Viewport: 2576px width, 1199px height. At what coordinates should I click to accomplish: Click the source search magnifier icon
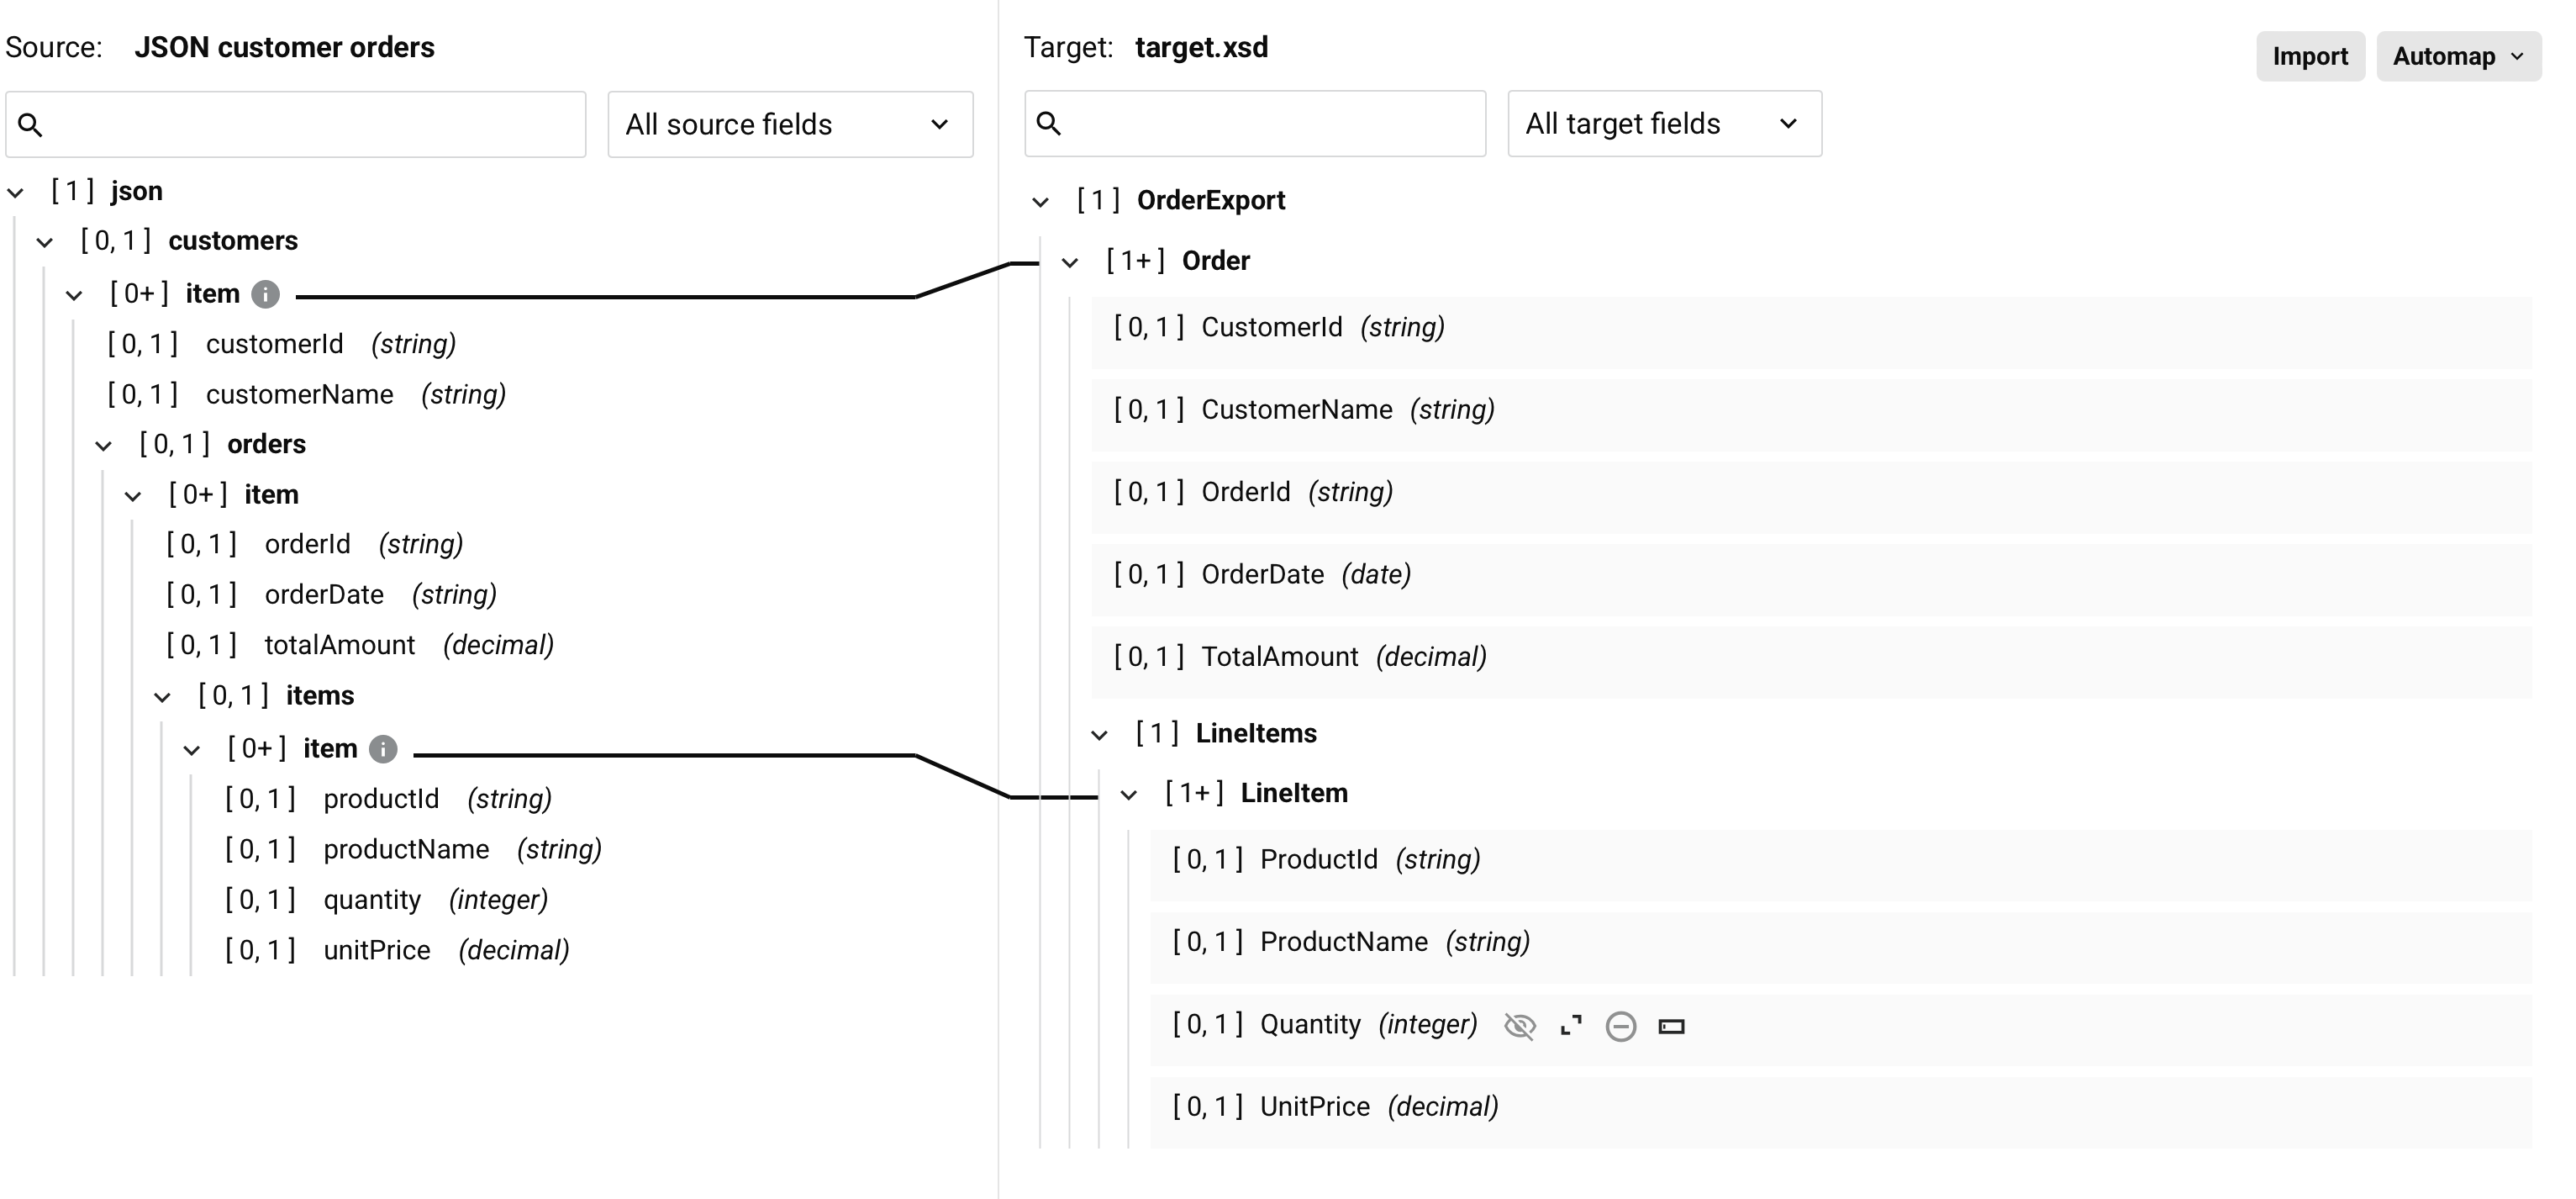tap(31, 124)
